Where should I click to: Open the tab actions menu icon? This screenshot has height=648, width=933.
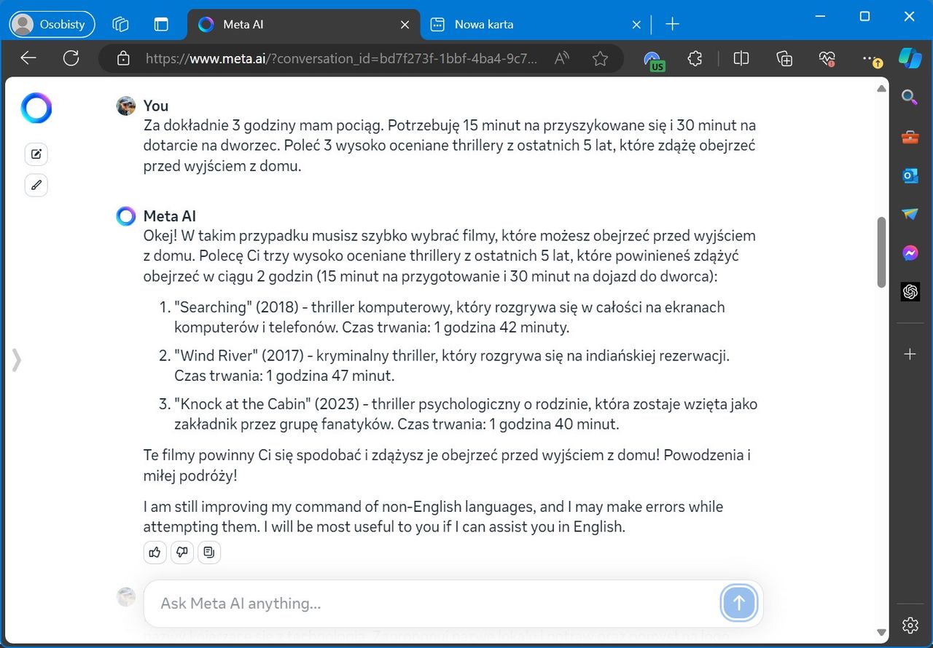point(161,24)
